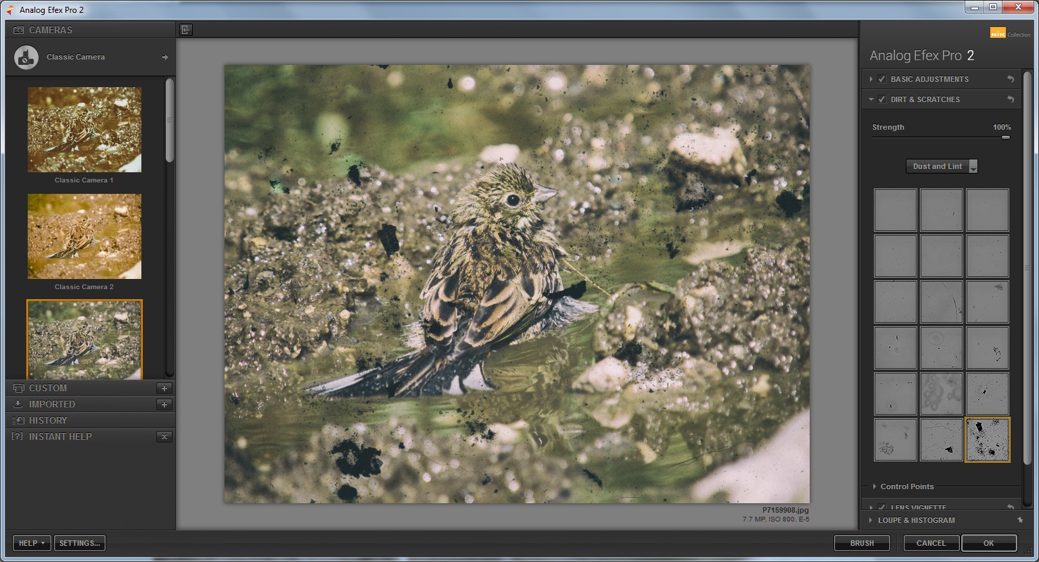Click the IMPORTED panel download icon
Screen dimensions: 1039x562
tap(18, 405)
